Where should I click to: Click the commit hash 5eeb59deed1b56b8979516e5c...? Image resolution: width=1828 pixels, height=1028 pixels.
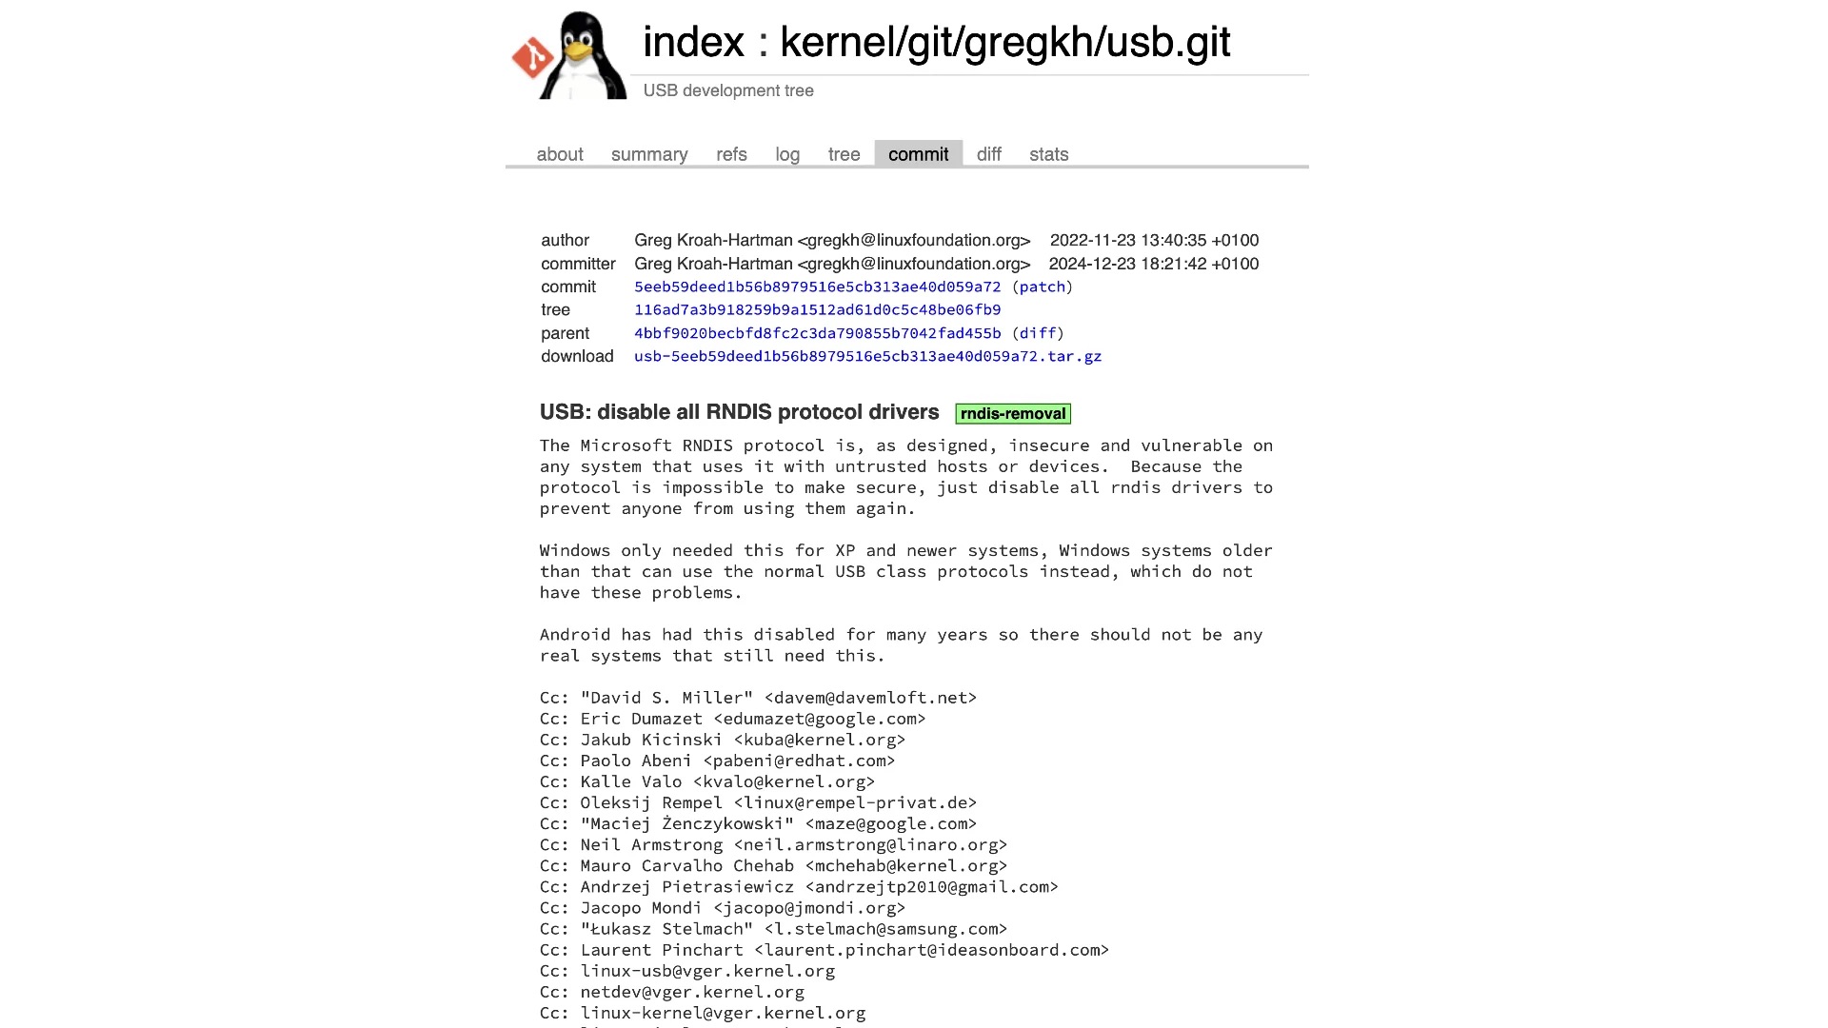(x=817, y=287)
